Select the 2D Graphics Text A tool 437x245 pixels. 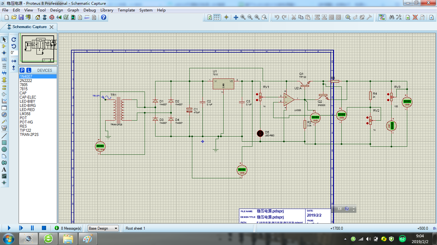pos(4,169)
